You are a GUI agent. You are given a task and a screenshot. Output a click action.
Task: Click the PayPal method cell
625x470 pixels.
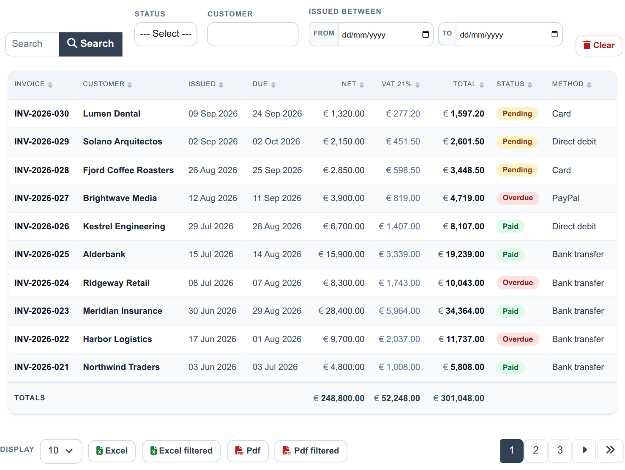[x=566, y=198]
